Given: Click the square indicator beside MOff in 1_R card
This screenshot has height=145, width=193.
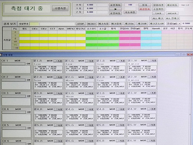Looking at the screenshot, I should click(55, 61).
